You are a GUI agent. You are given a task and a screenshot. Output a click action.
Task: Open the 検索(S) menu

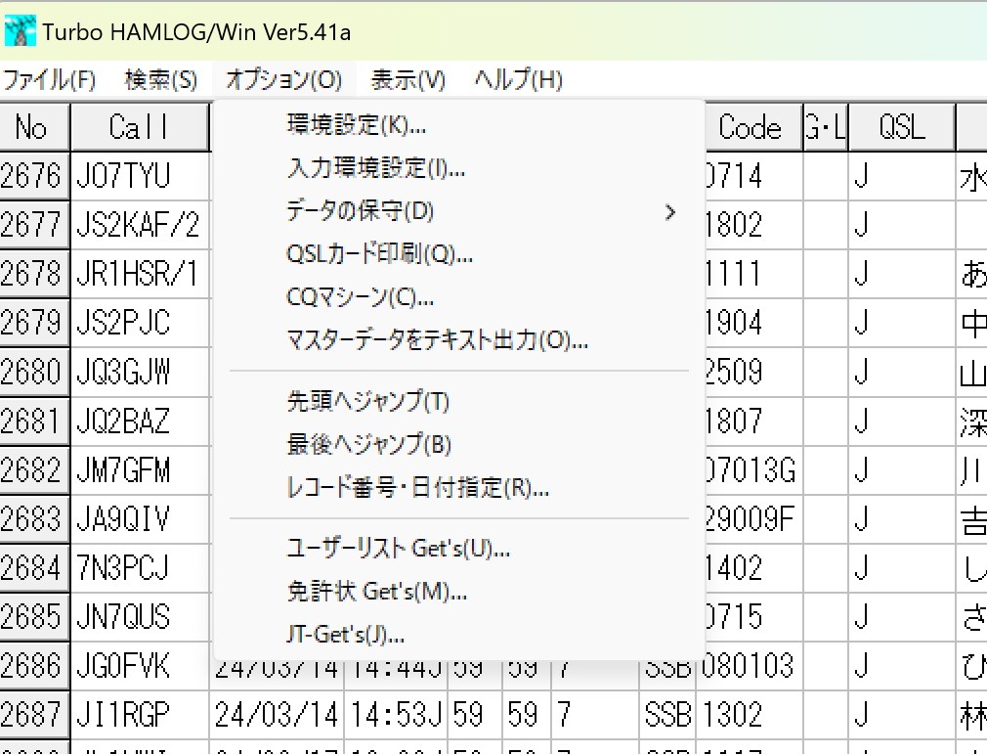[x=161, y=80]
